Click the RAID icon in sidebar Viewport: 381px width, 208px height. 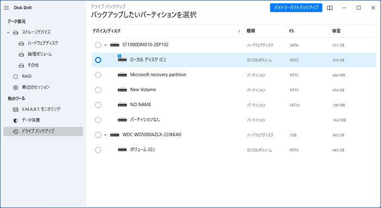pyautogui.click(x=16, y=77)
